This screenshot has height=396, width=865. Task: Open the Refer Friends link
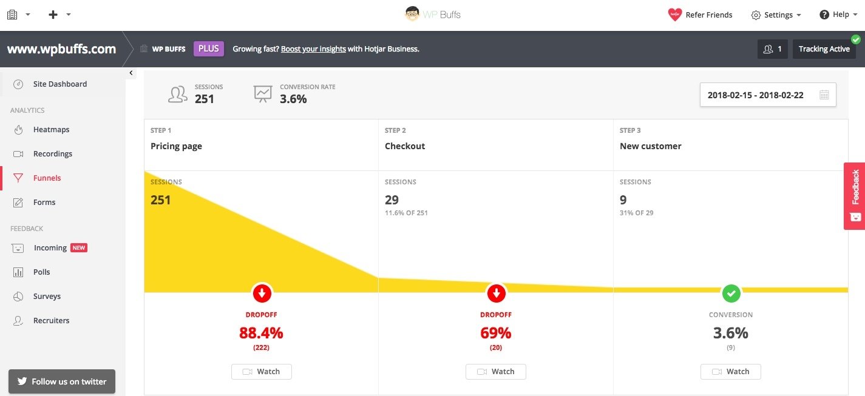pos(708,15)
